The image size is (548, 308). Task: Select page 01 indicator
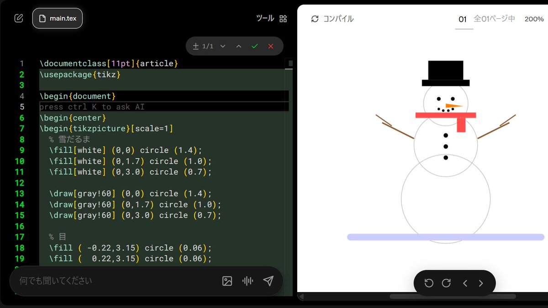pyautogui.click(x=463, y=19)
